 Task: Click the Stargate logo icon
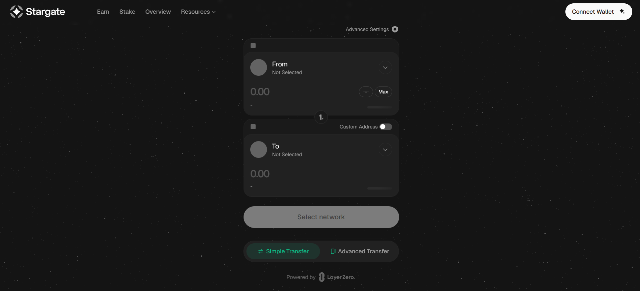[16, 12]
